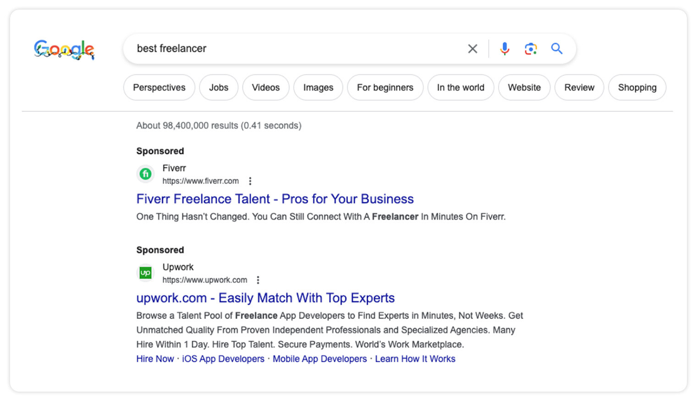Click the Upwork favicon next to the ad

[145, 273]
